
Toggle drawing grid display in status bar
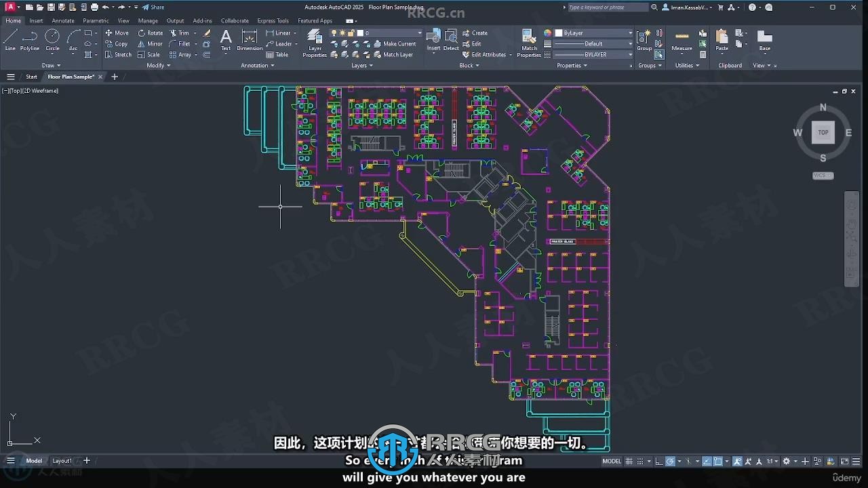point(629,461)
